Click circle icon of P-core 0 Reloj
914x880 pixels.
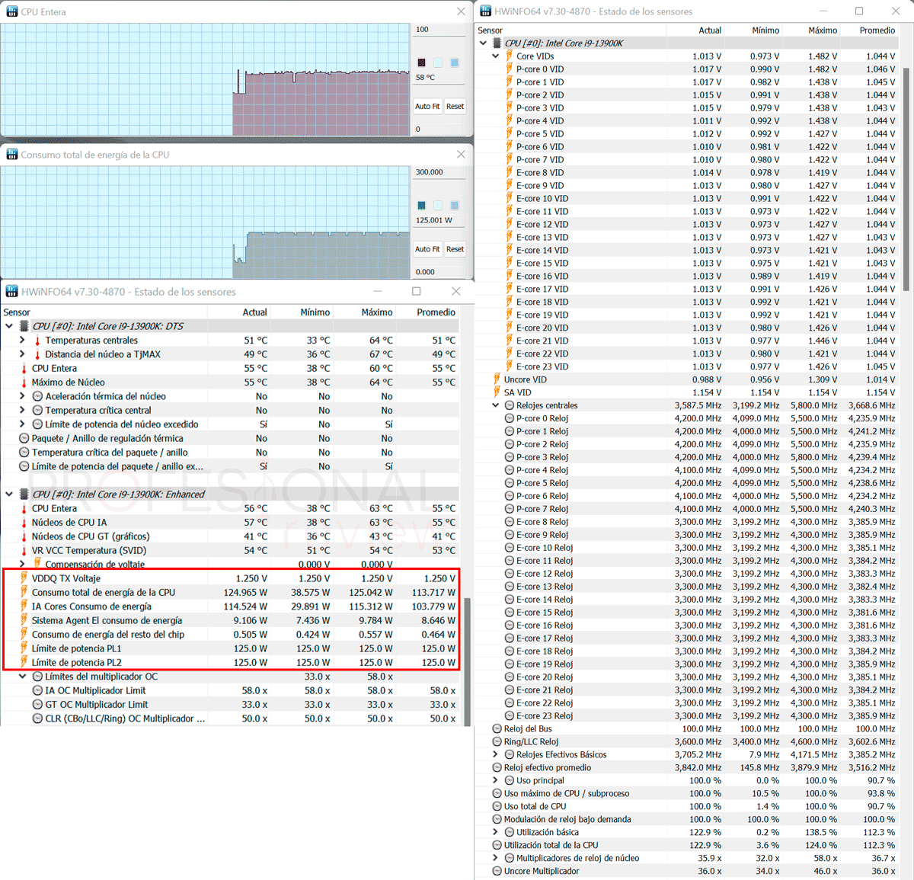510,418
